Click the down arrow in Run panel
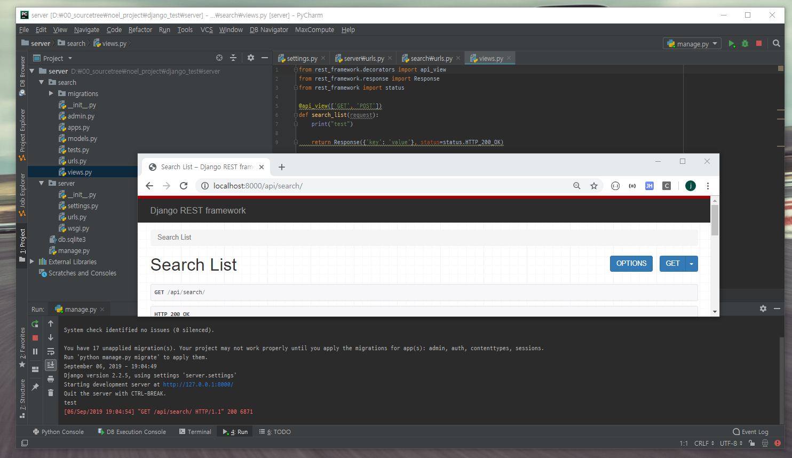This screenshot has width=792, height=458. click(51, 337)
